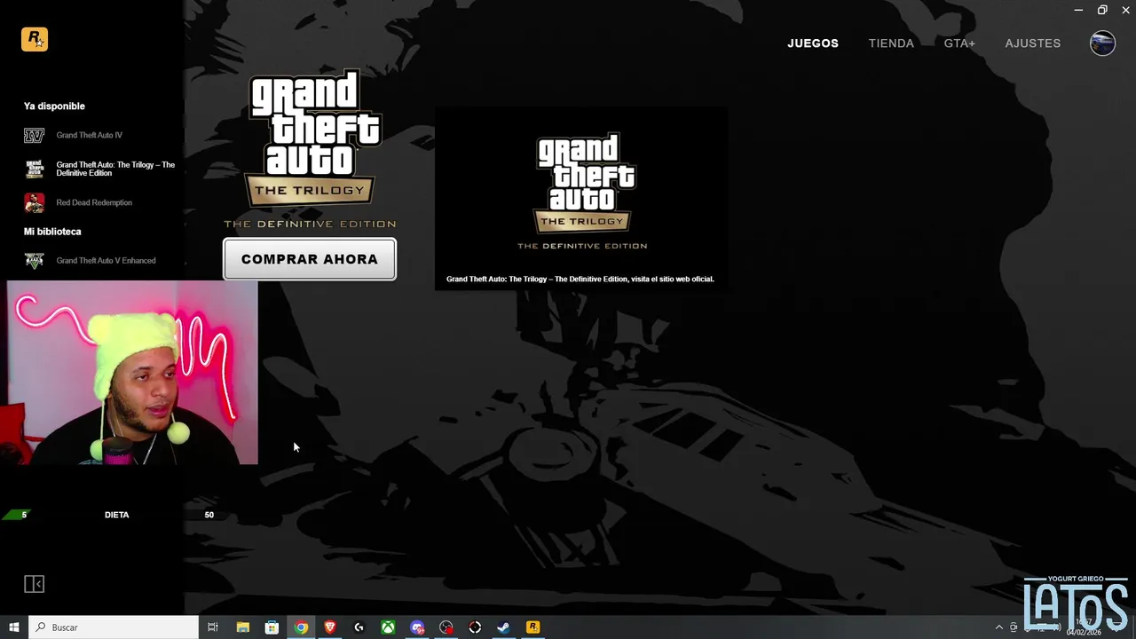Click the Rockstar Games logo in the sidebar
The height and width of the screenshot is (639, 1136).
click(35, 39)
